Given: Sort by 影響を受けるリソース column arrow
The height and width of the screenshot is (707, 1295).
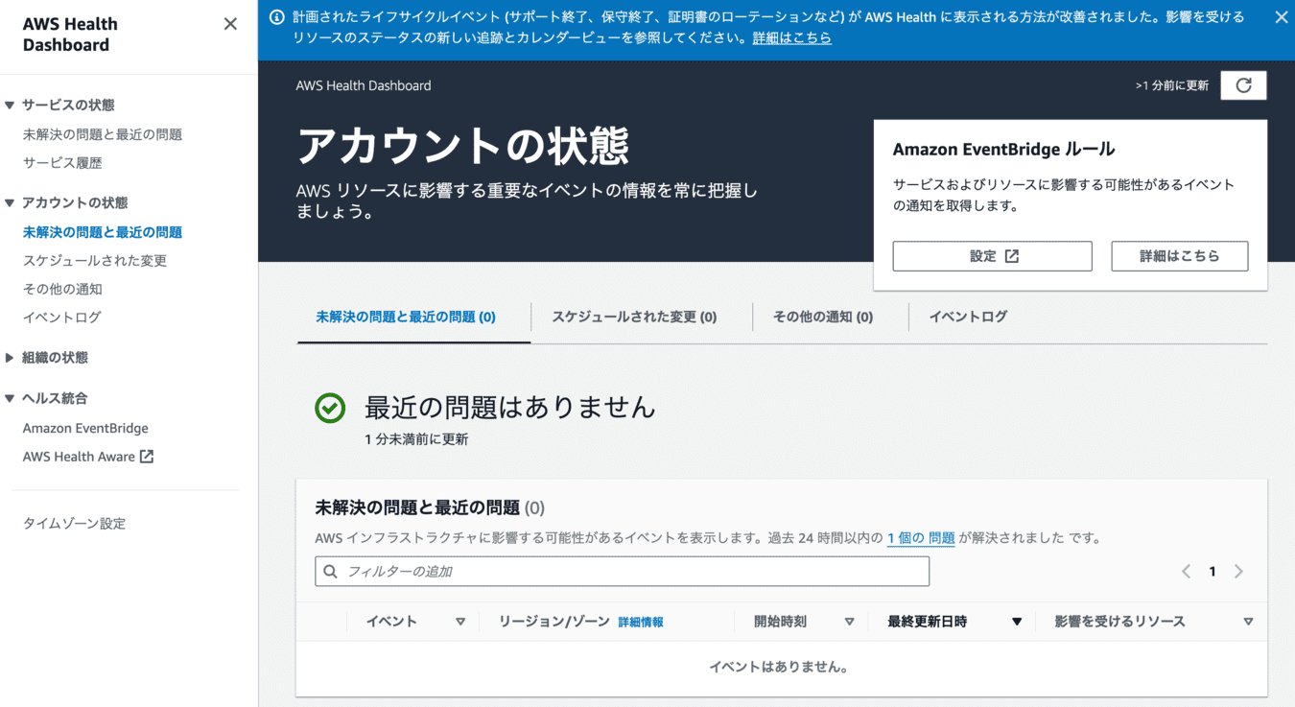Looking at the screenshot, I should pyautogui.click(x=1248, y=622).
